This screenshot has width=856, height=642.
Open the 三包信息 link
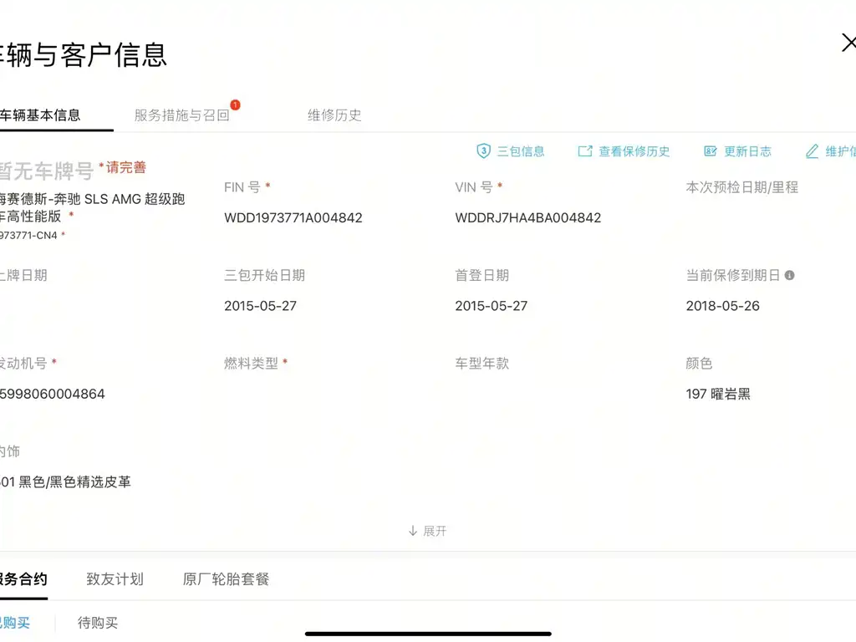point(520,151)
